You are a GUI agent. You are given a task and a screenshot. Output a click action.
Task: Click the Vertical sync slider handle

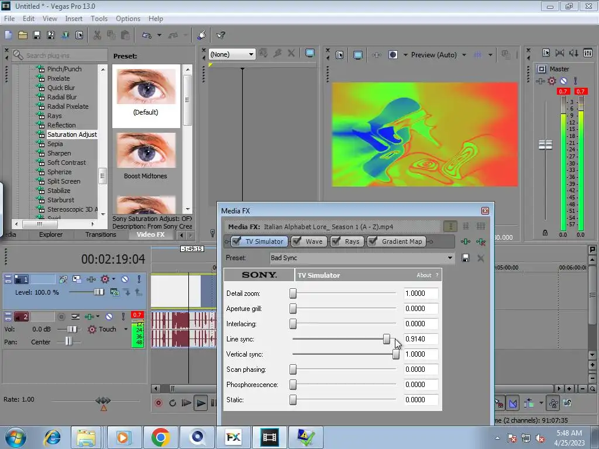point(396,354)
